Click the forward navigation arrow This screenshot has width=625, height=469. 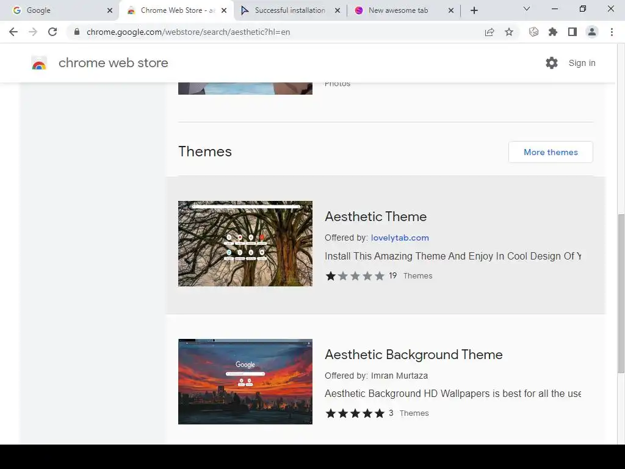[33, 32]
